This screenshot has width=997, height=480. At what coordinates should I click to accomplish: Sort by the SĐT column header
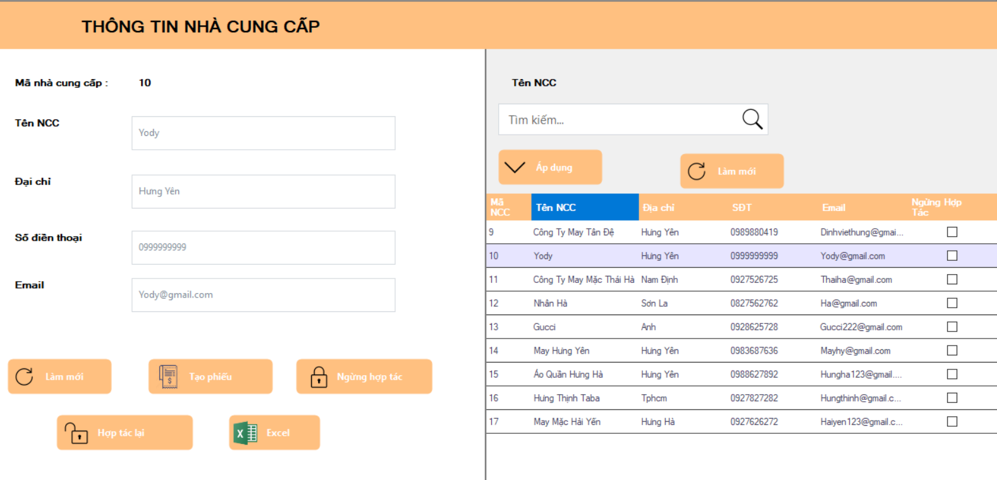(773, 207)
